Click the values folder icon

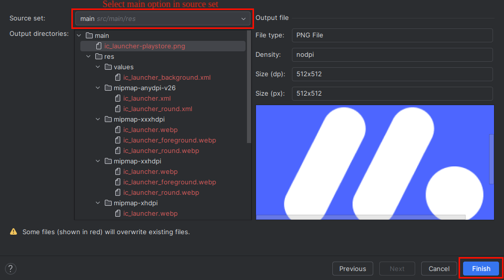tap(108, 67)
